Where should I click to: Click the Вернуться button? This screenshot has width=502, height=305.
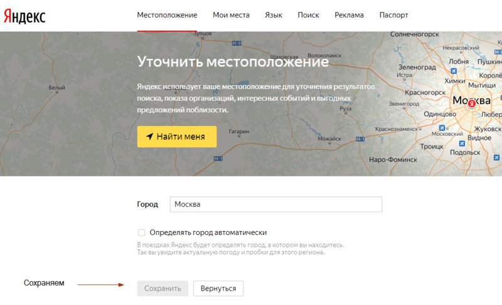[218, 288]
